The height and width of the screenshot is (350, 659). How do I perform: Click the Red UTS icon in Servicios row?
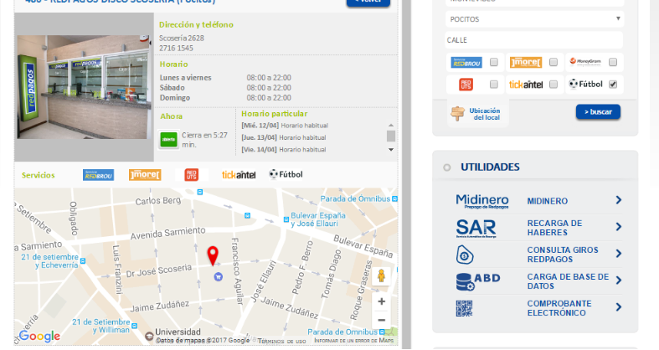point(192,175)
